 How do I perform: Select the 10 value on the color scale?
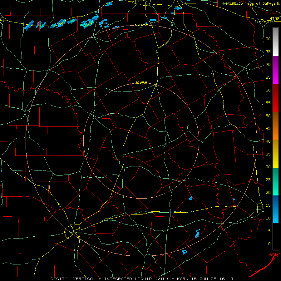click(x=268, y=218)
